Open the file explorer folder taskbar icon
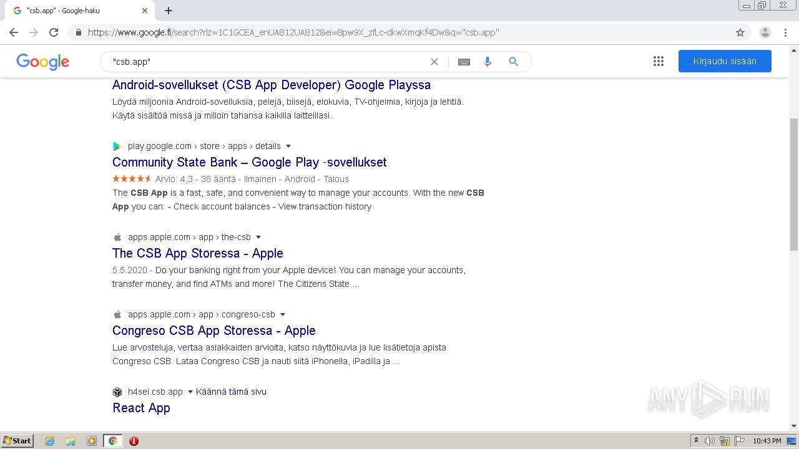This screenshot has height=449, width=799. tap(71, 441)
